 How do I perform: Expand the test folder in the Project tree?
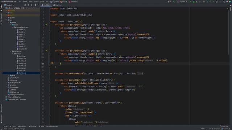(x=8, y=75)
